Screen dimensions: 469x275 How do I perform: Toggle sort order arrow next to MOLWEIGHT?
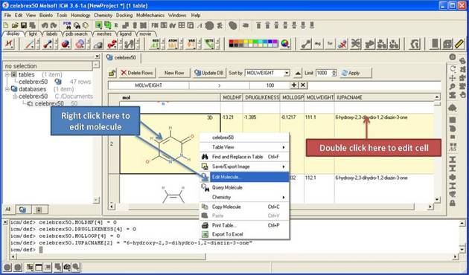click(x=298, y=73)
